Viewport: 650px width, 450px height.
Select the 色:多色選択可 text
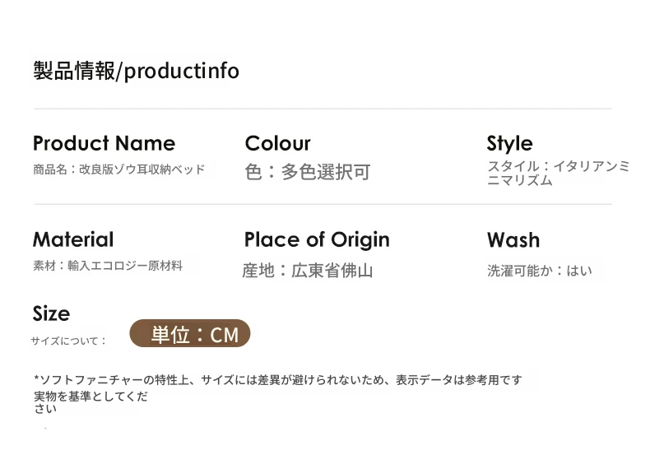307,172
